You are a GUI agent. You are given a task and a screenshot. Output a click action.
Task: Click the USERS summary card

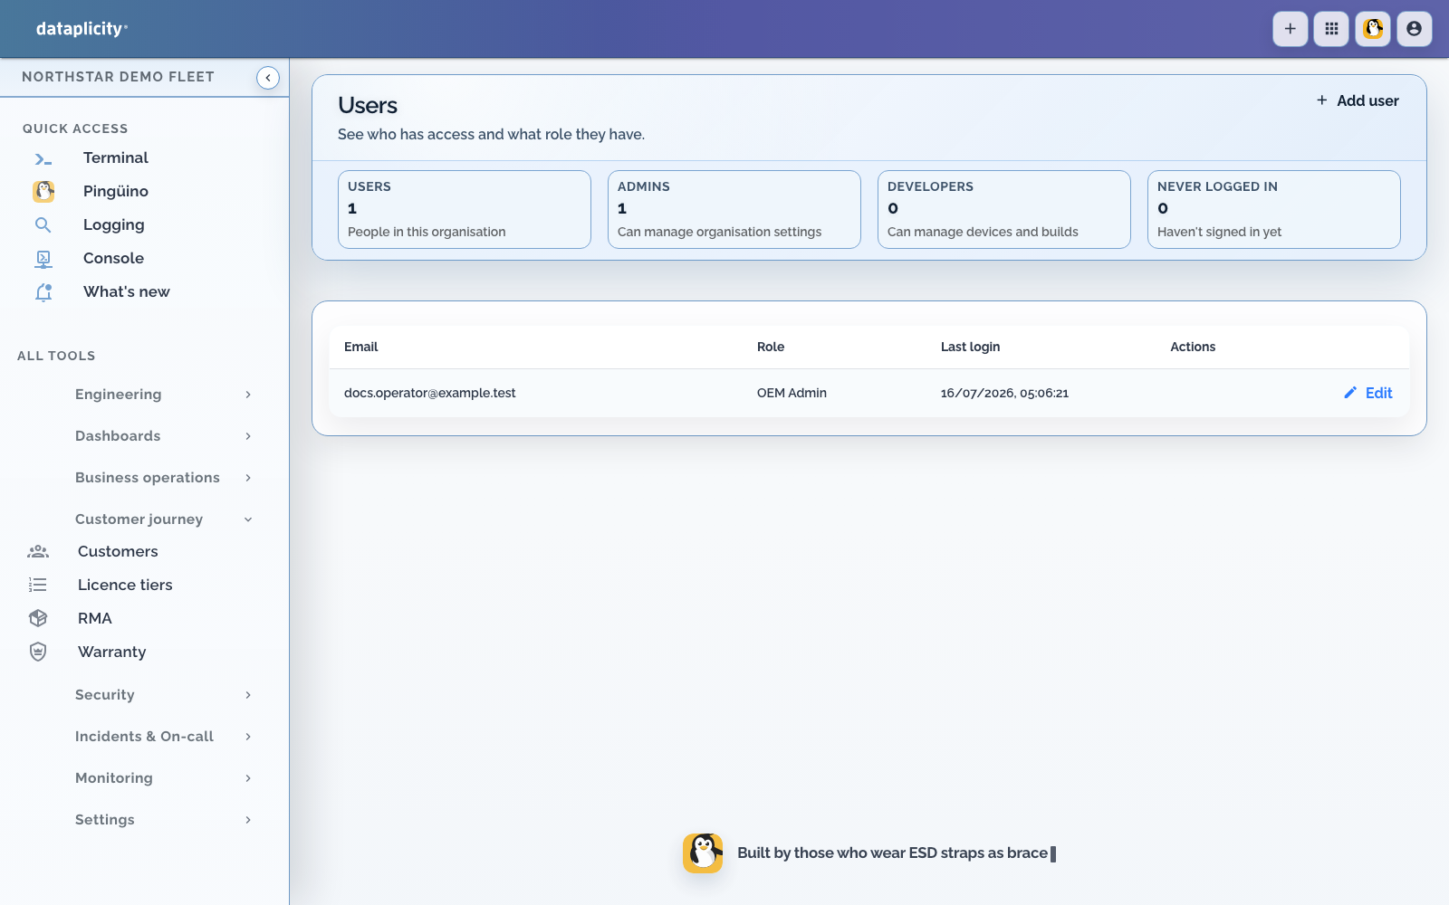click(x=465, y=209)
